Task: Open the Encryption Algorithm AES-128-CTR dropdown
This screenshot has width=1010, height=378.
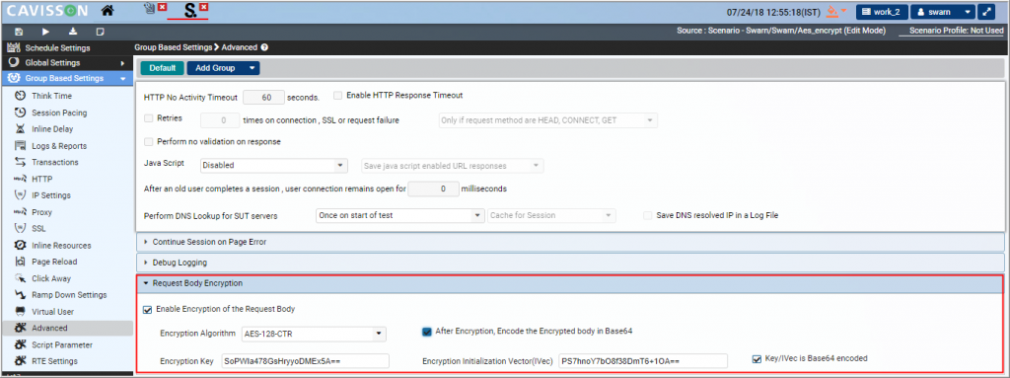Action: tap(314, 335)
